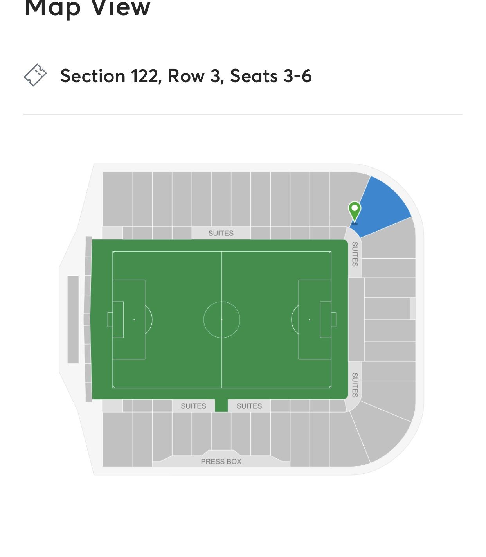Select tall grey block directly behind right goal

tap(356, 320)
